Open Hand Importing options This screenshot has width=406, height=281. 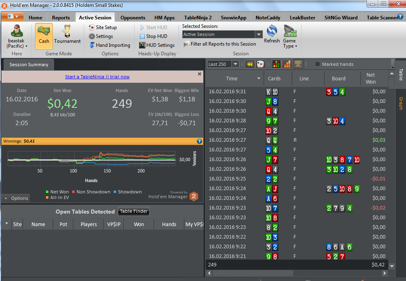110,45
